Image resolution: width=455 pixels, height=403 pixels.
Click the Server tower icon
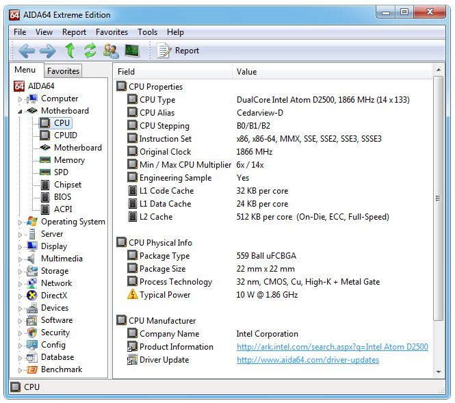coord(32,234)
